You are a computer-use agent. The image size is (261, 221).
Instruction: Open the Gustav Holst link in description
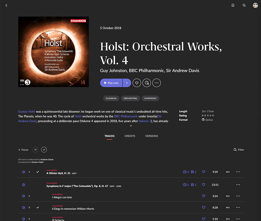click(x=27, y=111)
